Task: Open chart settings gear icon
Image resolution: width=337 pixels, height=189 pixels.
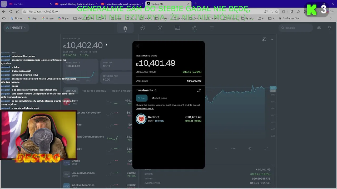Action: click(x=250, y=149)
